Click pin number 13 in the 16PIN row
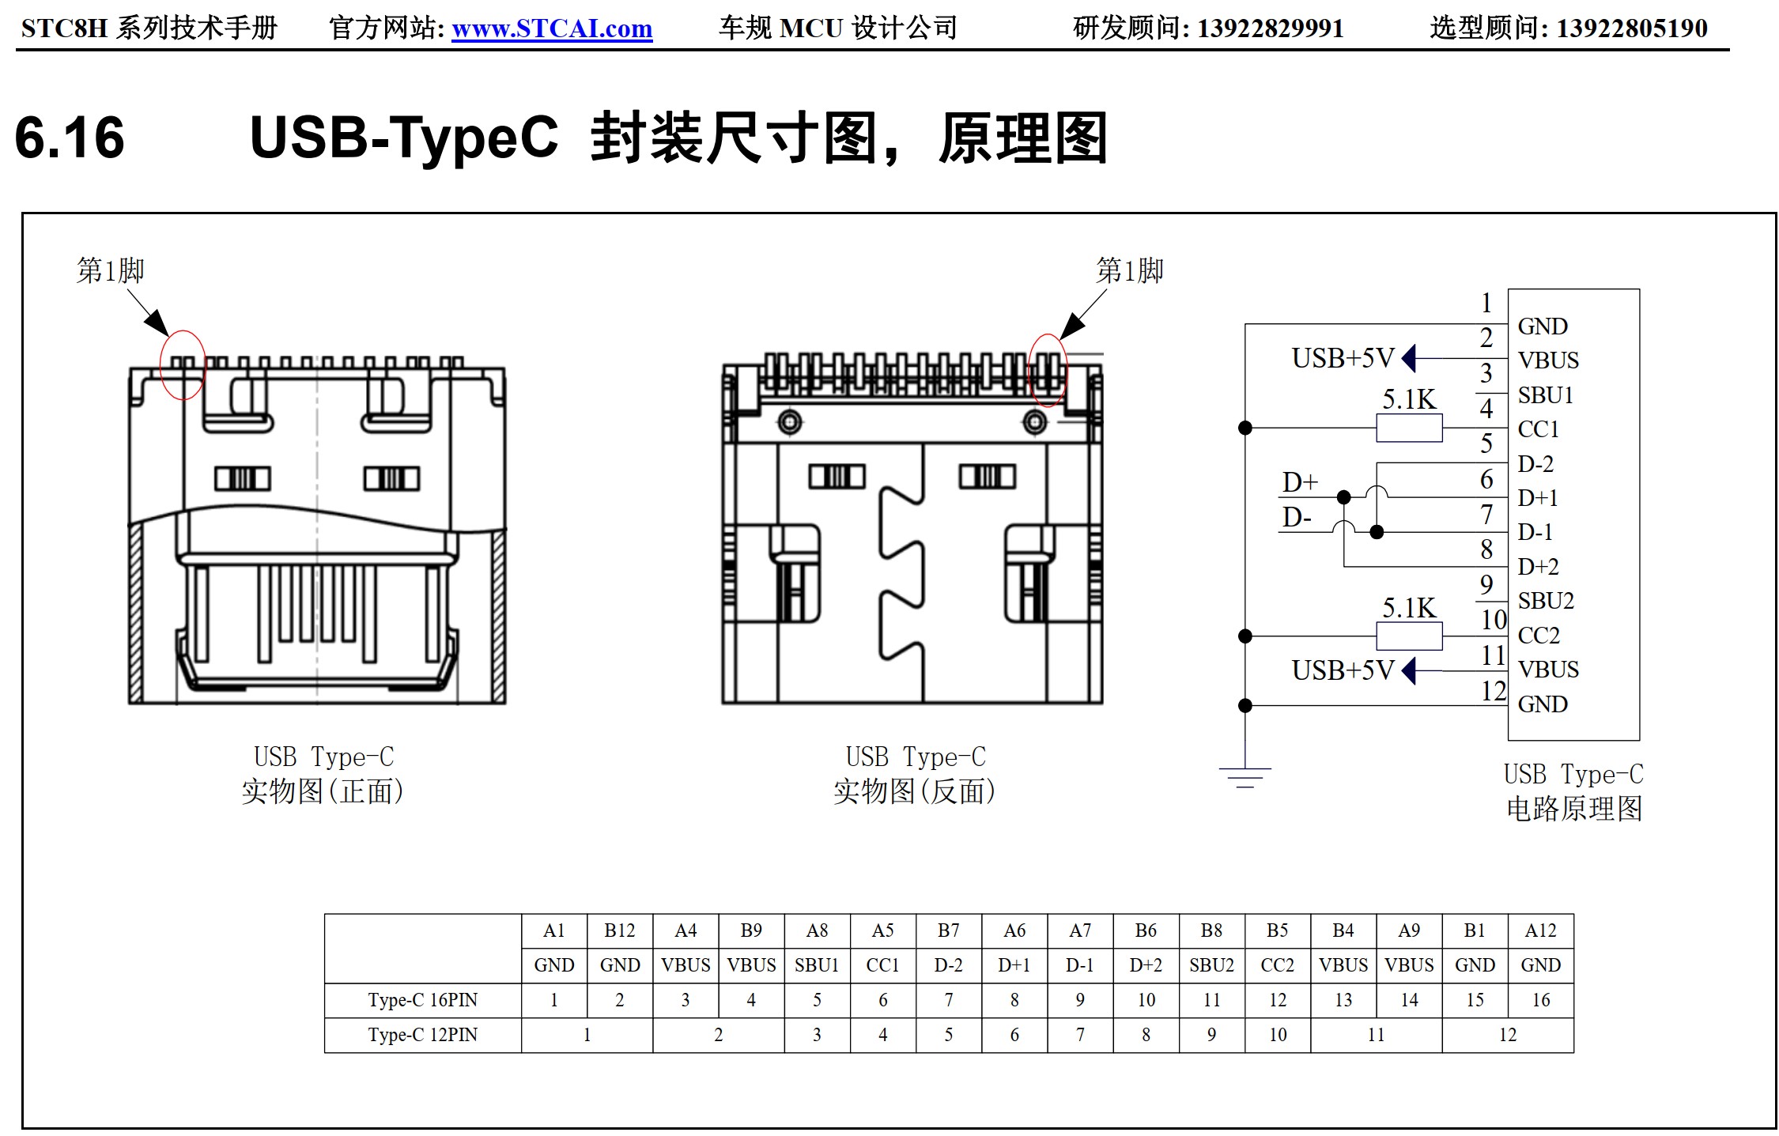1779x1136 pixels. click(x=1343, y=1000)
